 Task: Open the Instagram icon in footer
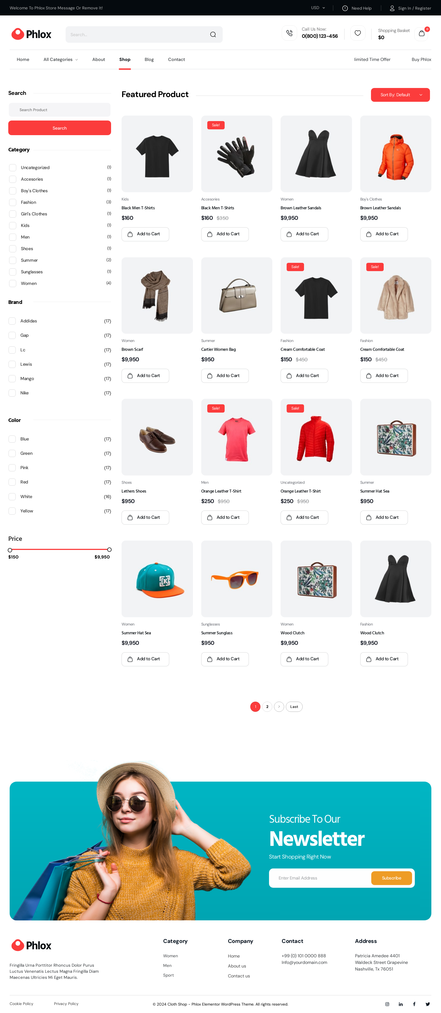(387, 1004)
